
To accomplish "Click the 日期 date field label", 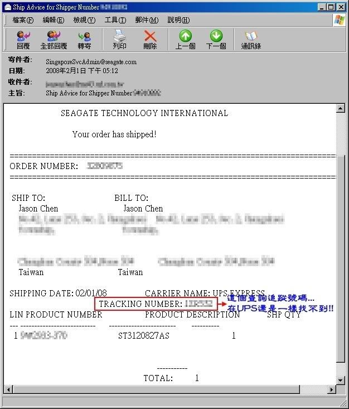I will [16, 71].
